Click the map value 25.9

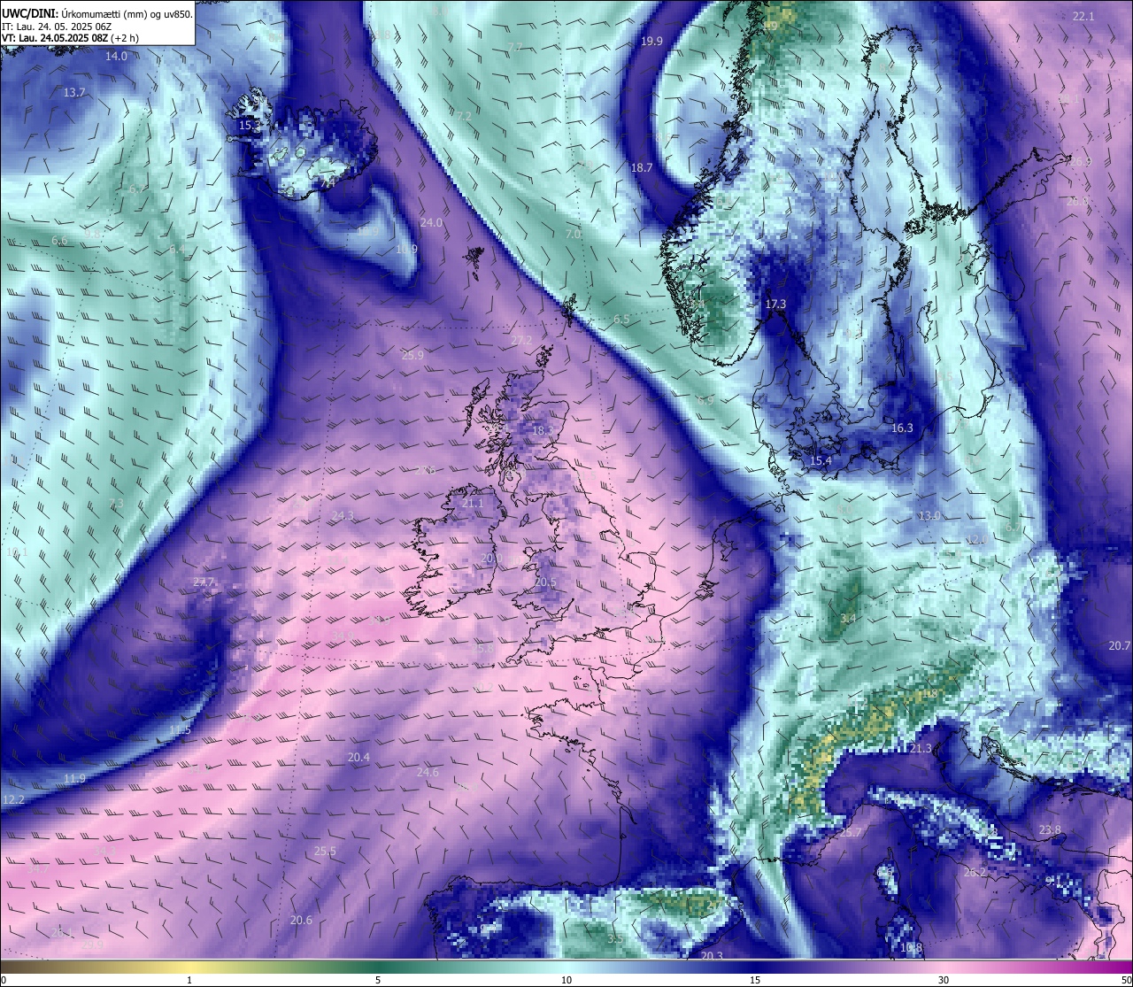412,355
